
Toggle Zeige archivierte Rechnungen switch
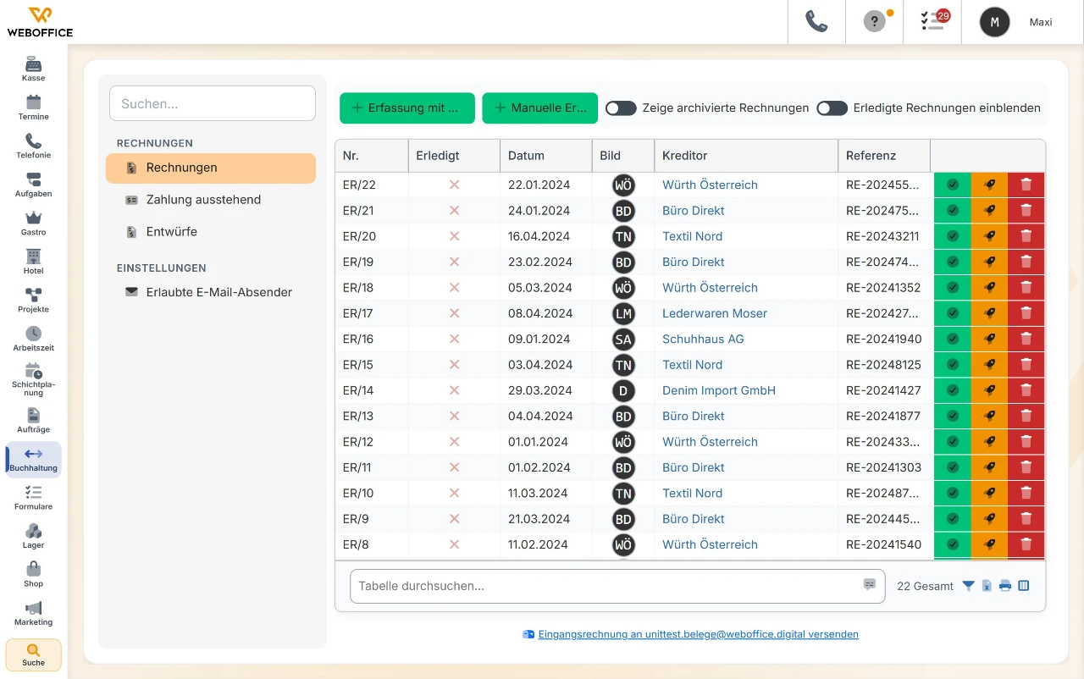click(x=621, y=108)
